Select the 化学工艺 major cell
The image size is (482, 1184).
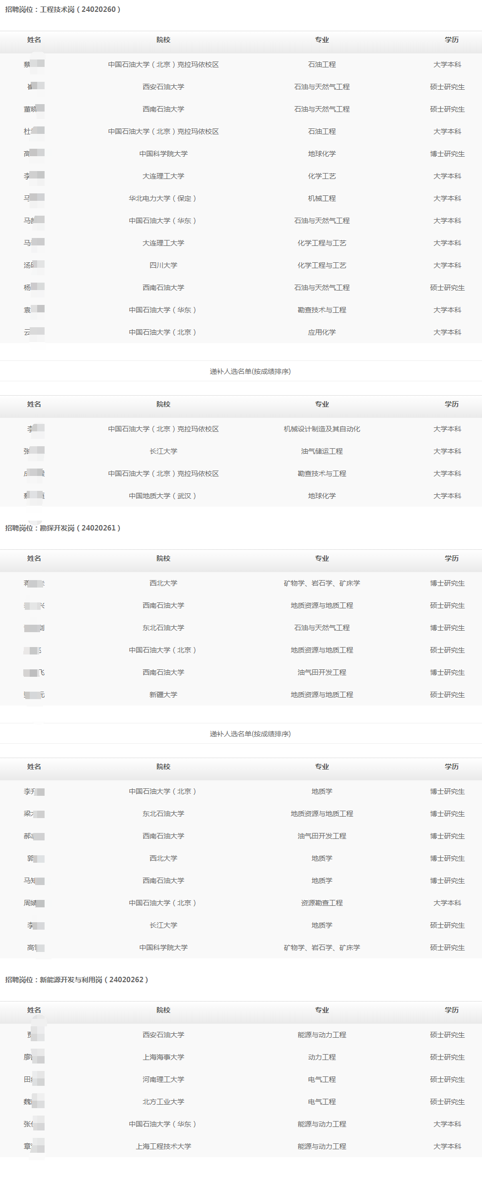pos(321,176)
